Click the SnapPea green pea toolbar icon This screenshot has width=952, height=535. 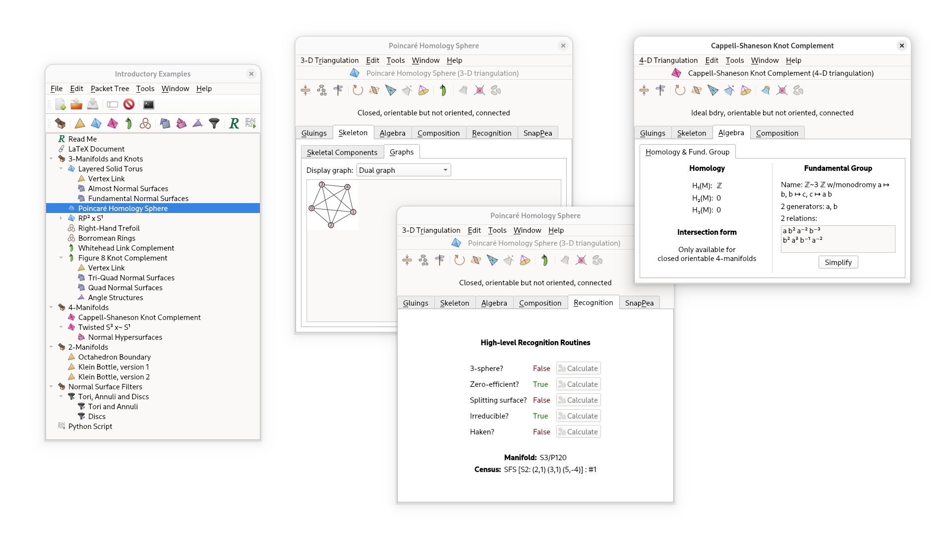point(128,123)
